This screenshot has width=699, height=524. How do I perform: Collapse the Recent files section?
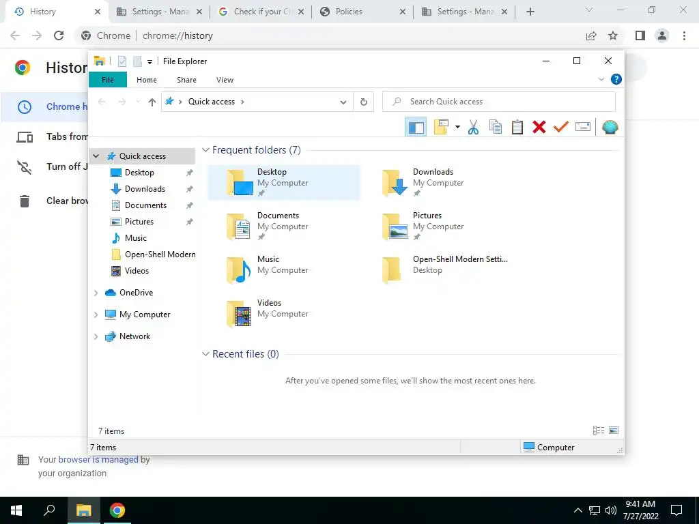pos(205,354)
